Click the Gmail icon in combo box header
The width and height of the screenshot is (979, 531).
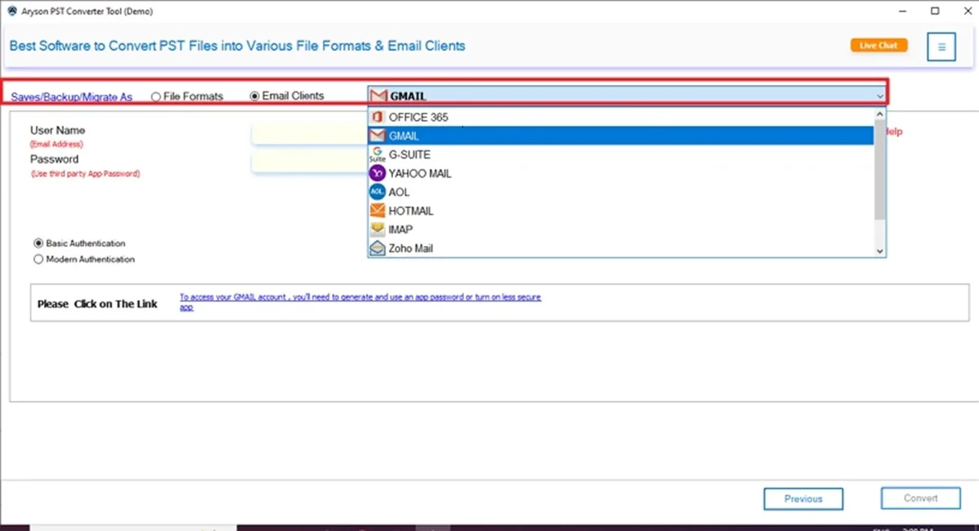pos(378,96)
